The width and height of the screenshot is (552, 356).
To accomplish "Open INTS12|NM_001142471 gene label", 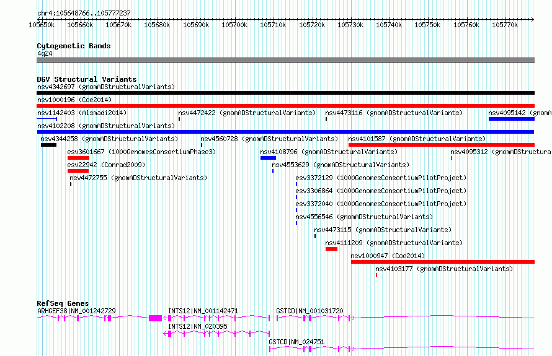I will 203,311.
